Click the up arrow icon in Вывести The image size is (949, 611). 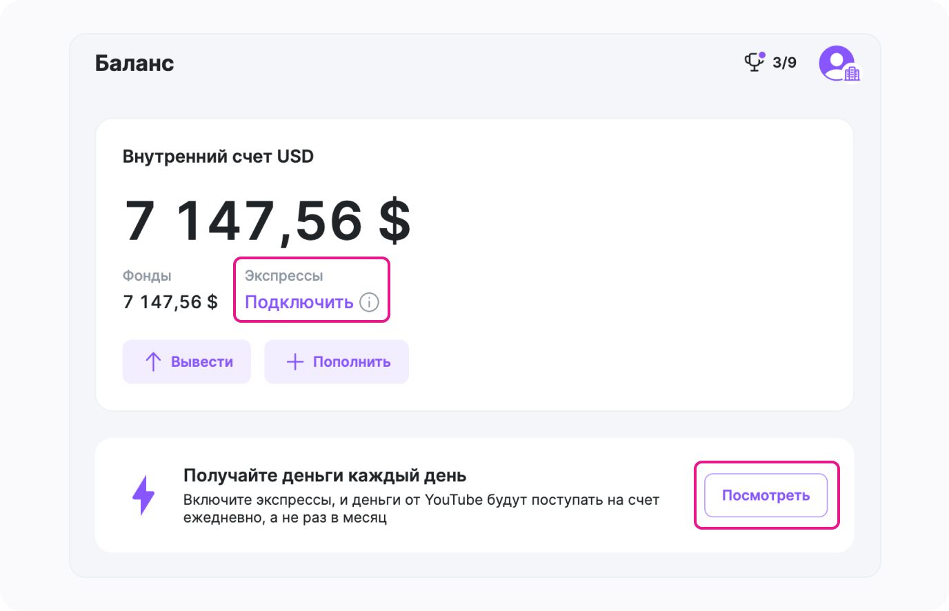coord(153,362)
